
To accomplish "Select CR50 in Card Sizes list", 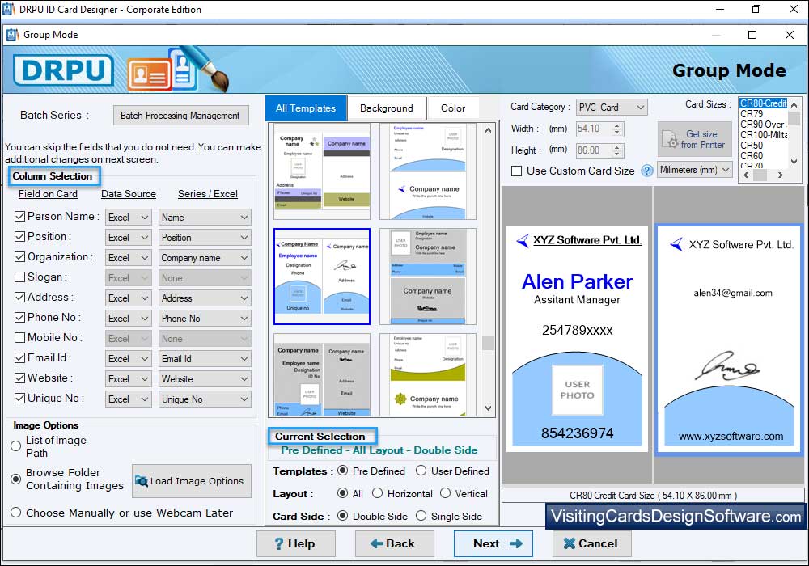I will pos(763,146).
